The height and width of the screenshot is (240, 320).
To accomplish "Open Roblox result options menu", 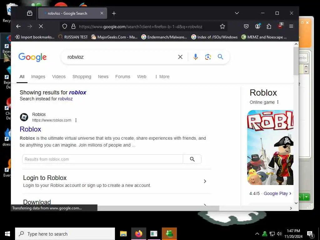I will [x=76, y=120].
